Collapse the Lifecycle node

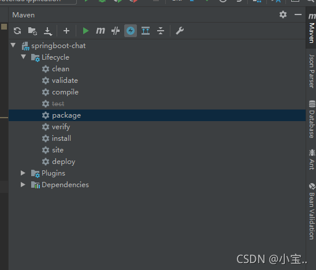point(23,57)
